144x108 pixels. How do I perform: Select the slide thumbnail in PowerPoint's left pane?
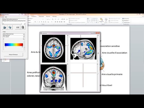click(x=6, y=60)
